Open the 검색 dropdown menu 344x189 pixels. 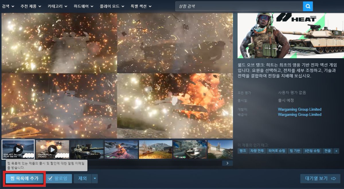(x=8, y=6)
